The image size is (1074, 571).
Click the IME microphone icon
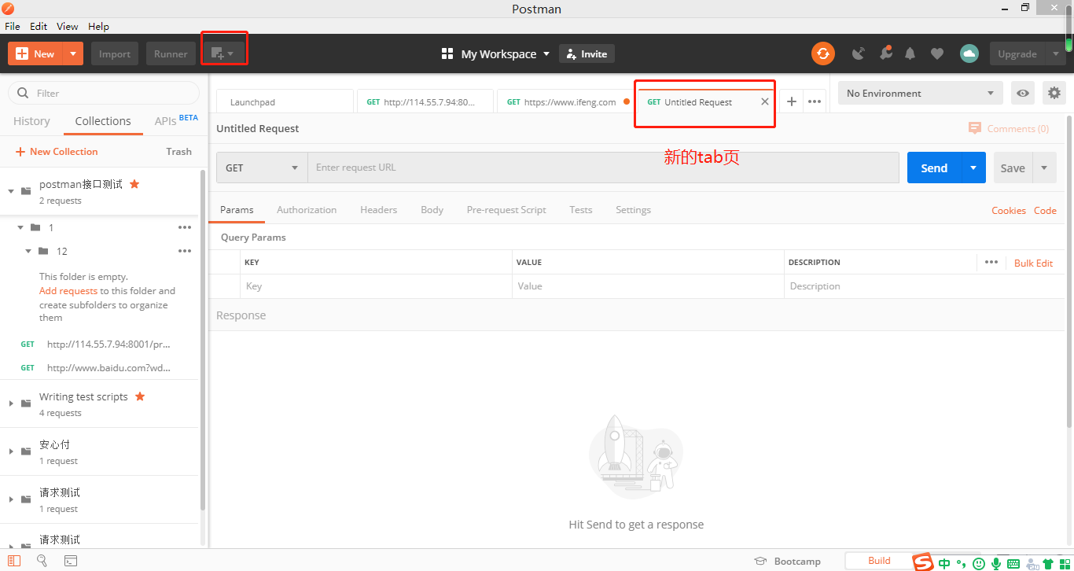tap(995, 563)
